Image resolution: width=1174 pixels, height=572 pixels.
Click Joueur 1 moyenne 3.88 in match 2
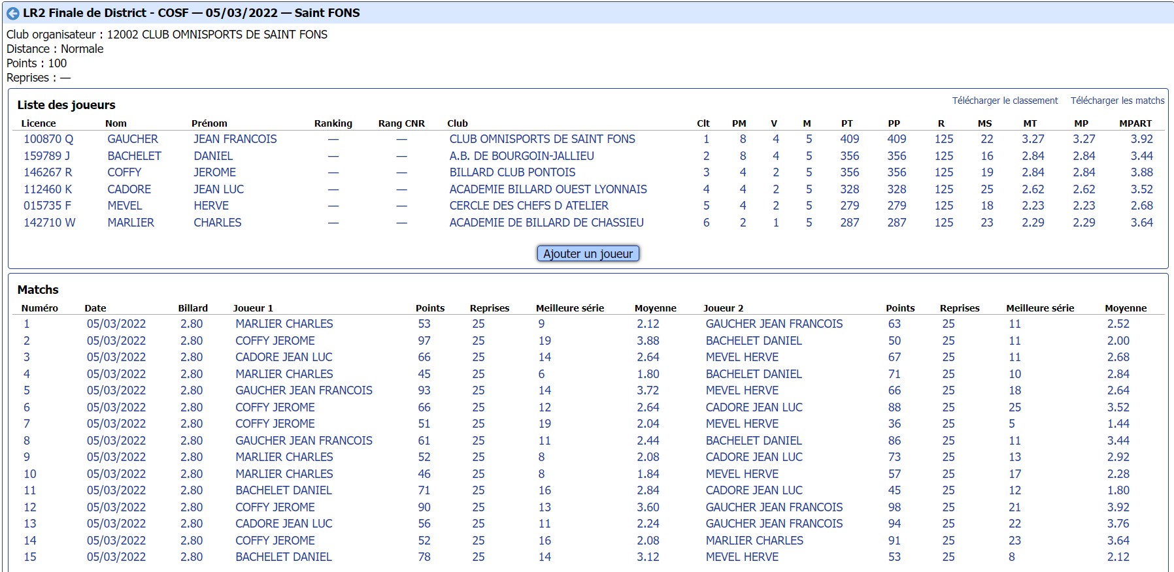648,341
